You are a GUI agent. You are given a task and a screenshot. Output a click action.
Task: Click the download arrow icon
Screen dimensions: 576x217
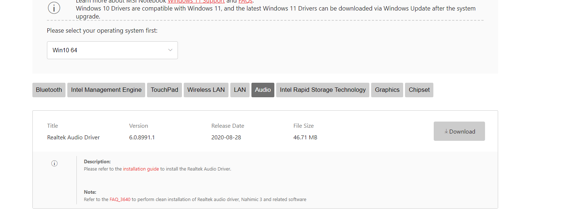point(446,131)
